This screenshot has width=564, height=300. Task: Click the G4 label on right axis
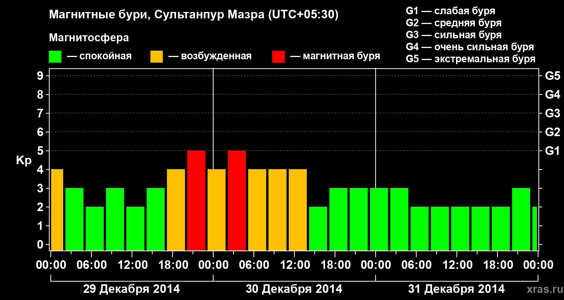point(552,95)
